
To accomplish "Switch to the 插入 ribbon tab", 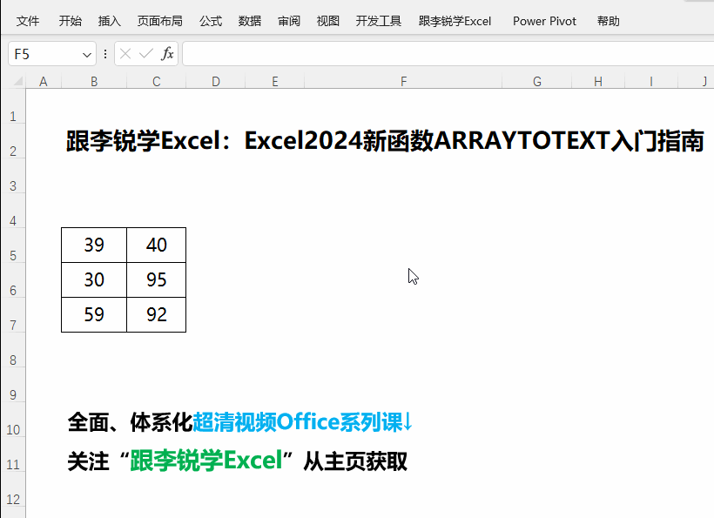I will click(x=110, y=21).
